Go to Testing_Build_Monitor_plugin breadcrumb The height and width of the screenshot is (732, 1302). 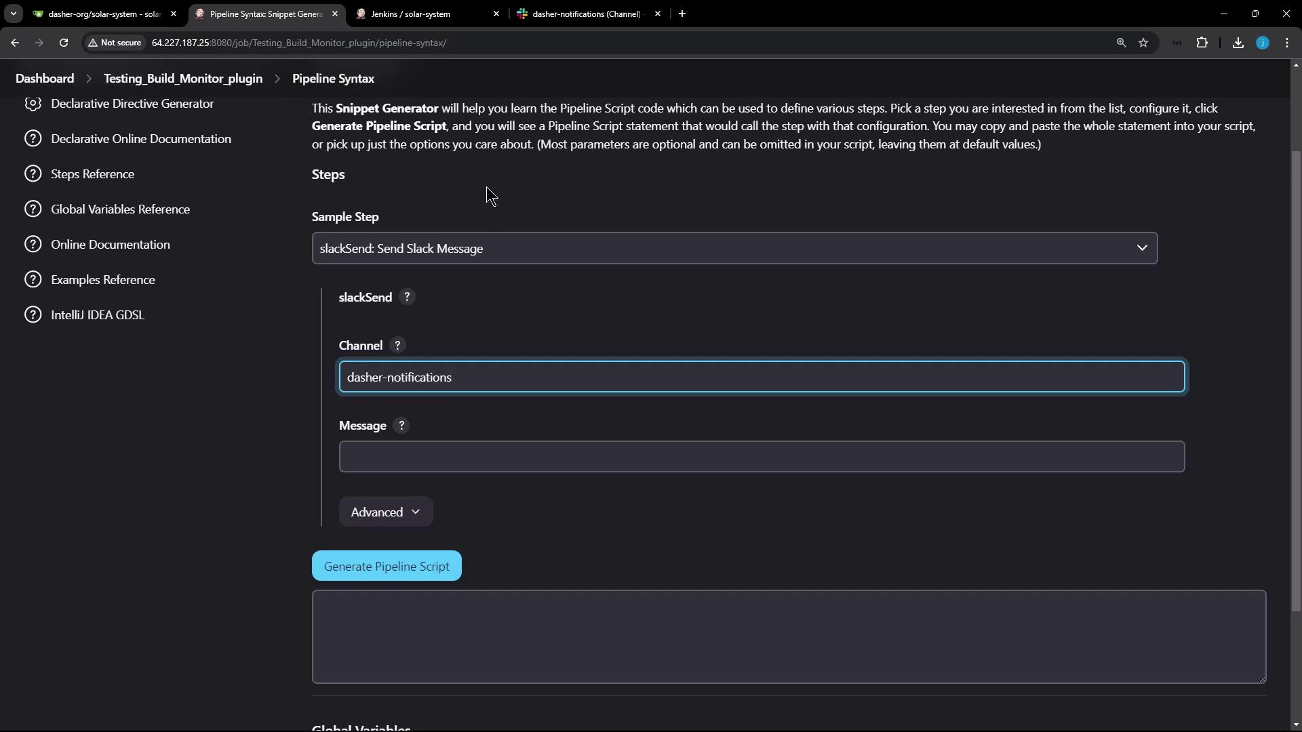[182, 79]
